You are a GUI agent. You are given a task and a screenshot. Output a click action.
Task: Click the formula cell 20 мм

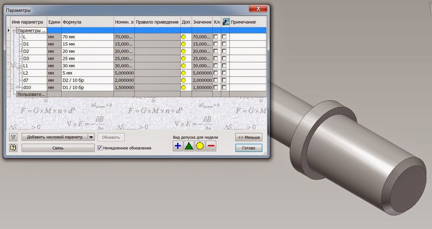[x=87, y=51]
